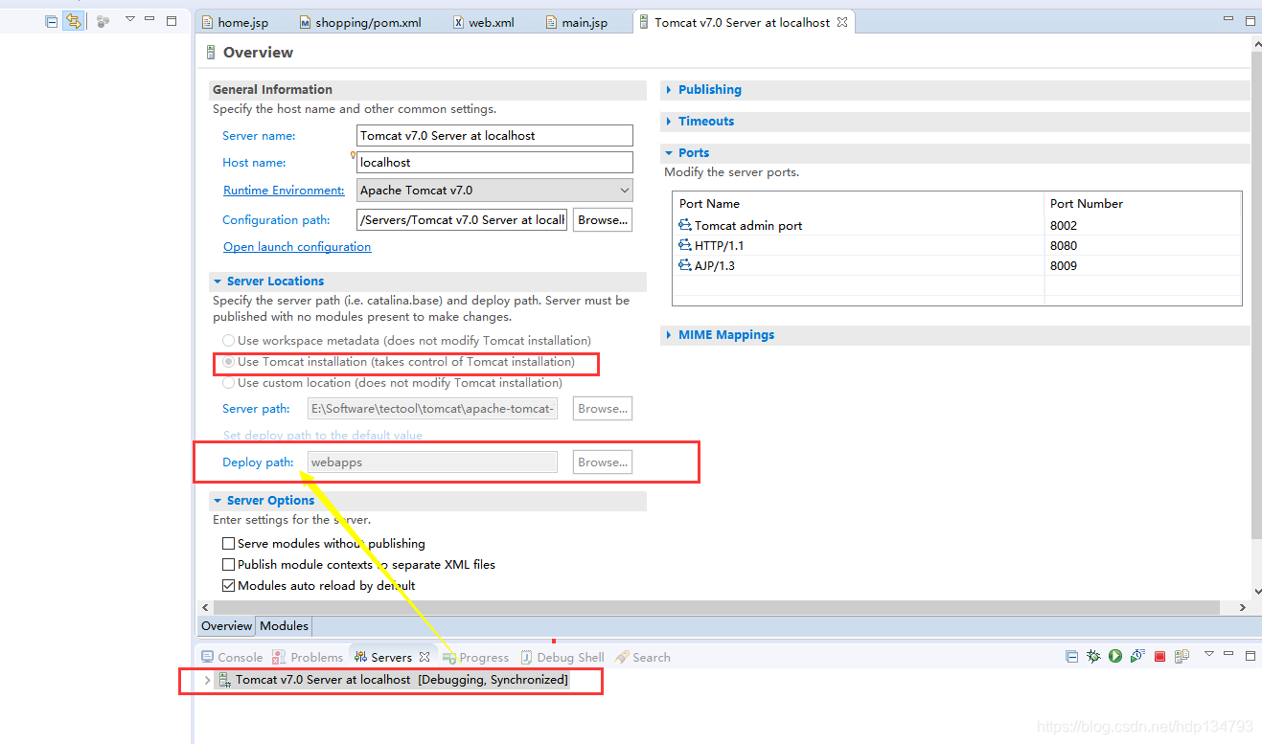Browse for Deploy path
1262x744 pixels.
tap(603, 462)
